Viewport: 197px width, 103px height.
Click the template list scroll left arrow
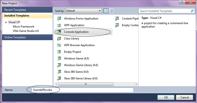click(x=56, y=84)
